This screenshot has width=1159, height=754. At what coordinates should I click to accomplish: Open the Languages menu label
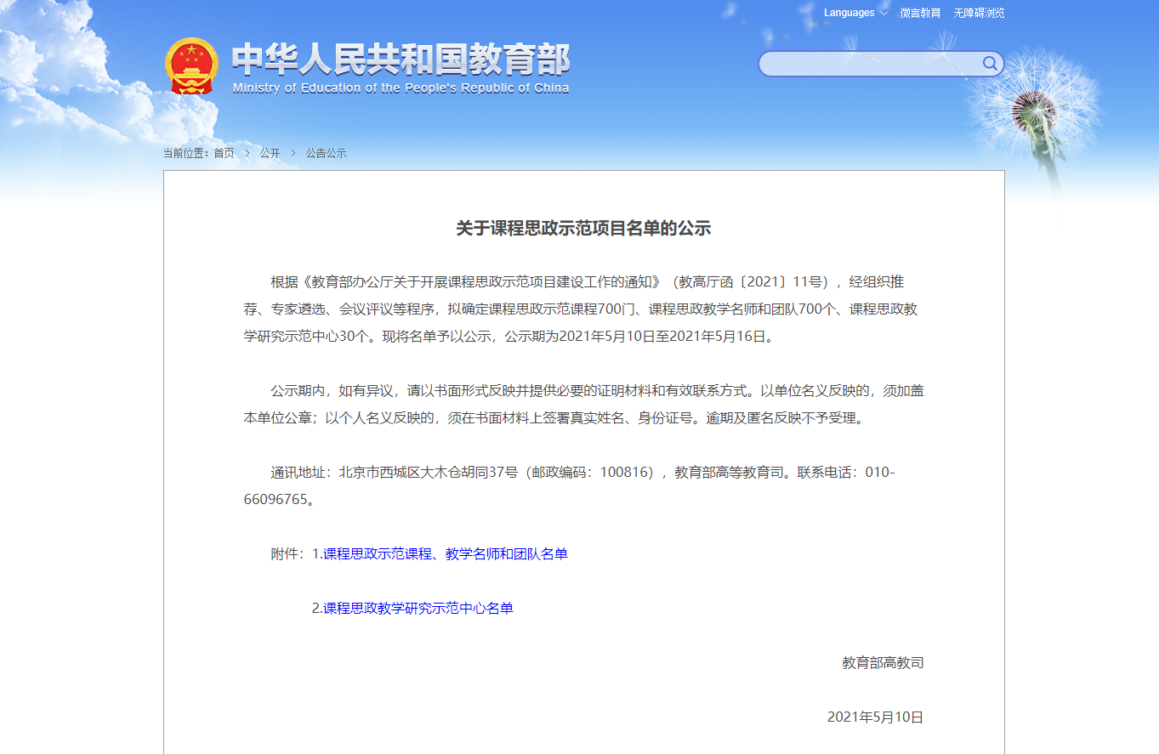coord(849,13)
